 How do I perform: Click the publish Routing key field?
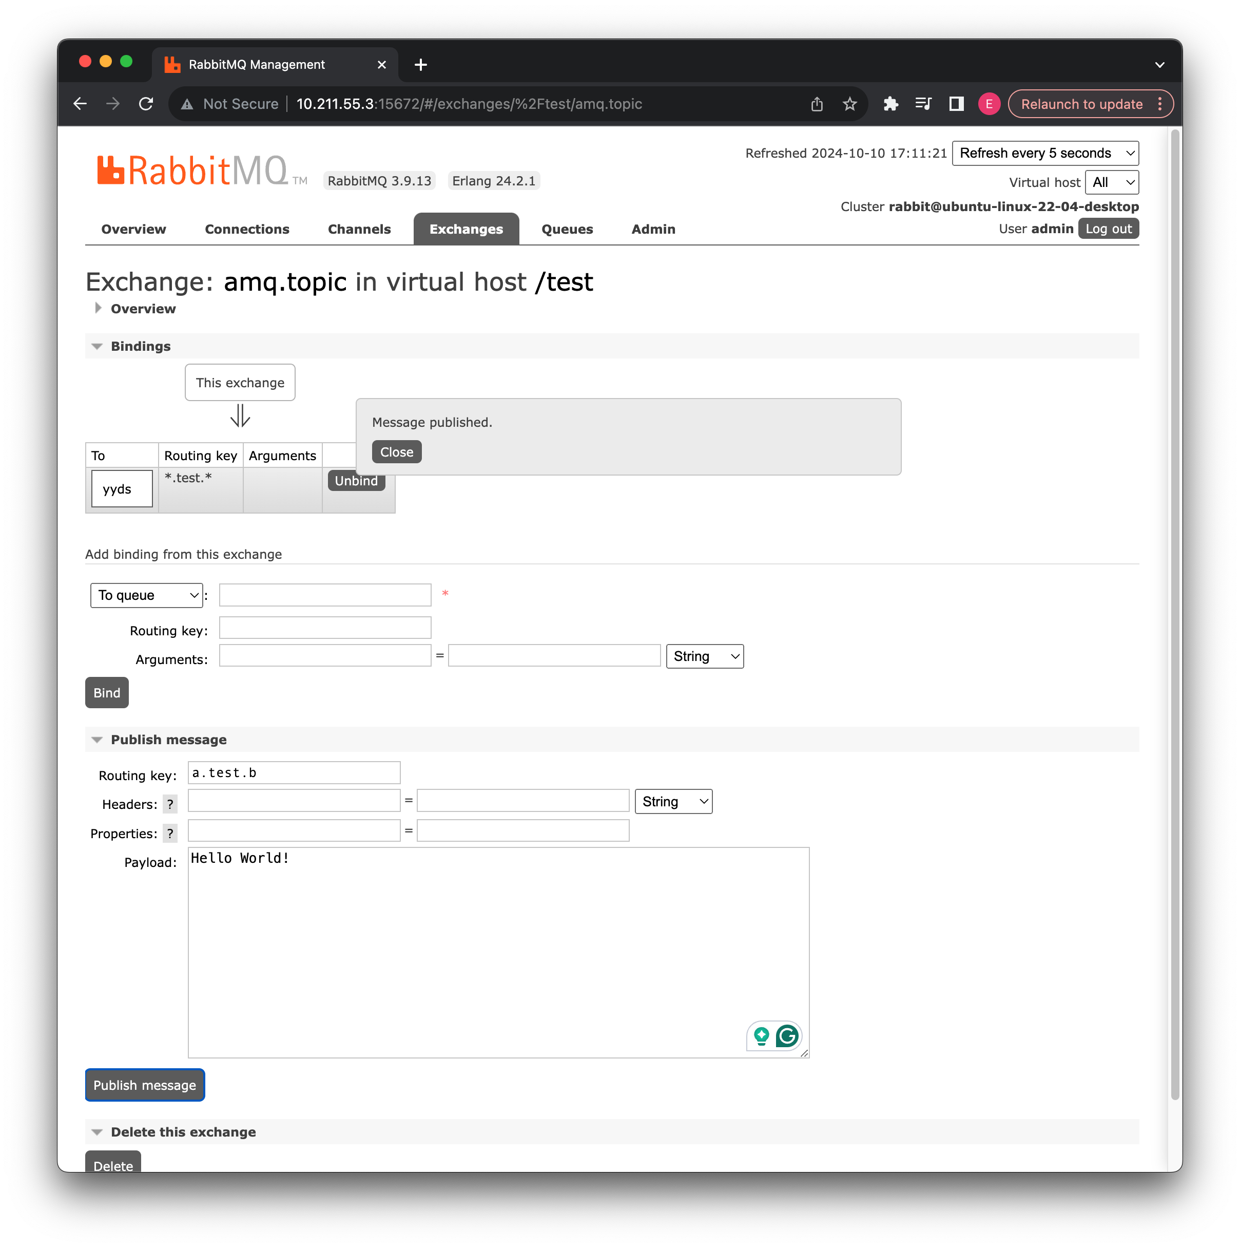[x=294, y=772]
